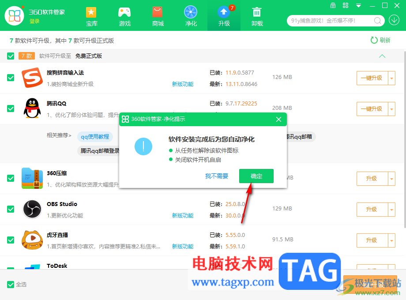Open the 卸载 uninstall tab

point(257,17)
